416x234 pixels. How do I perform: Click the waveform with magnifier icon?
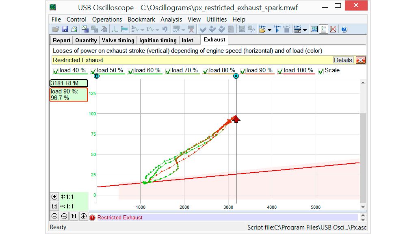(x=251, y=29)
